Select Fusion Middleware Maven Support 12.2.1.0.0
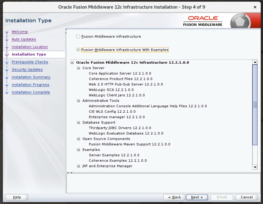This screenshot has height=204, width=263. tap(130, 144)
